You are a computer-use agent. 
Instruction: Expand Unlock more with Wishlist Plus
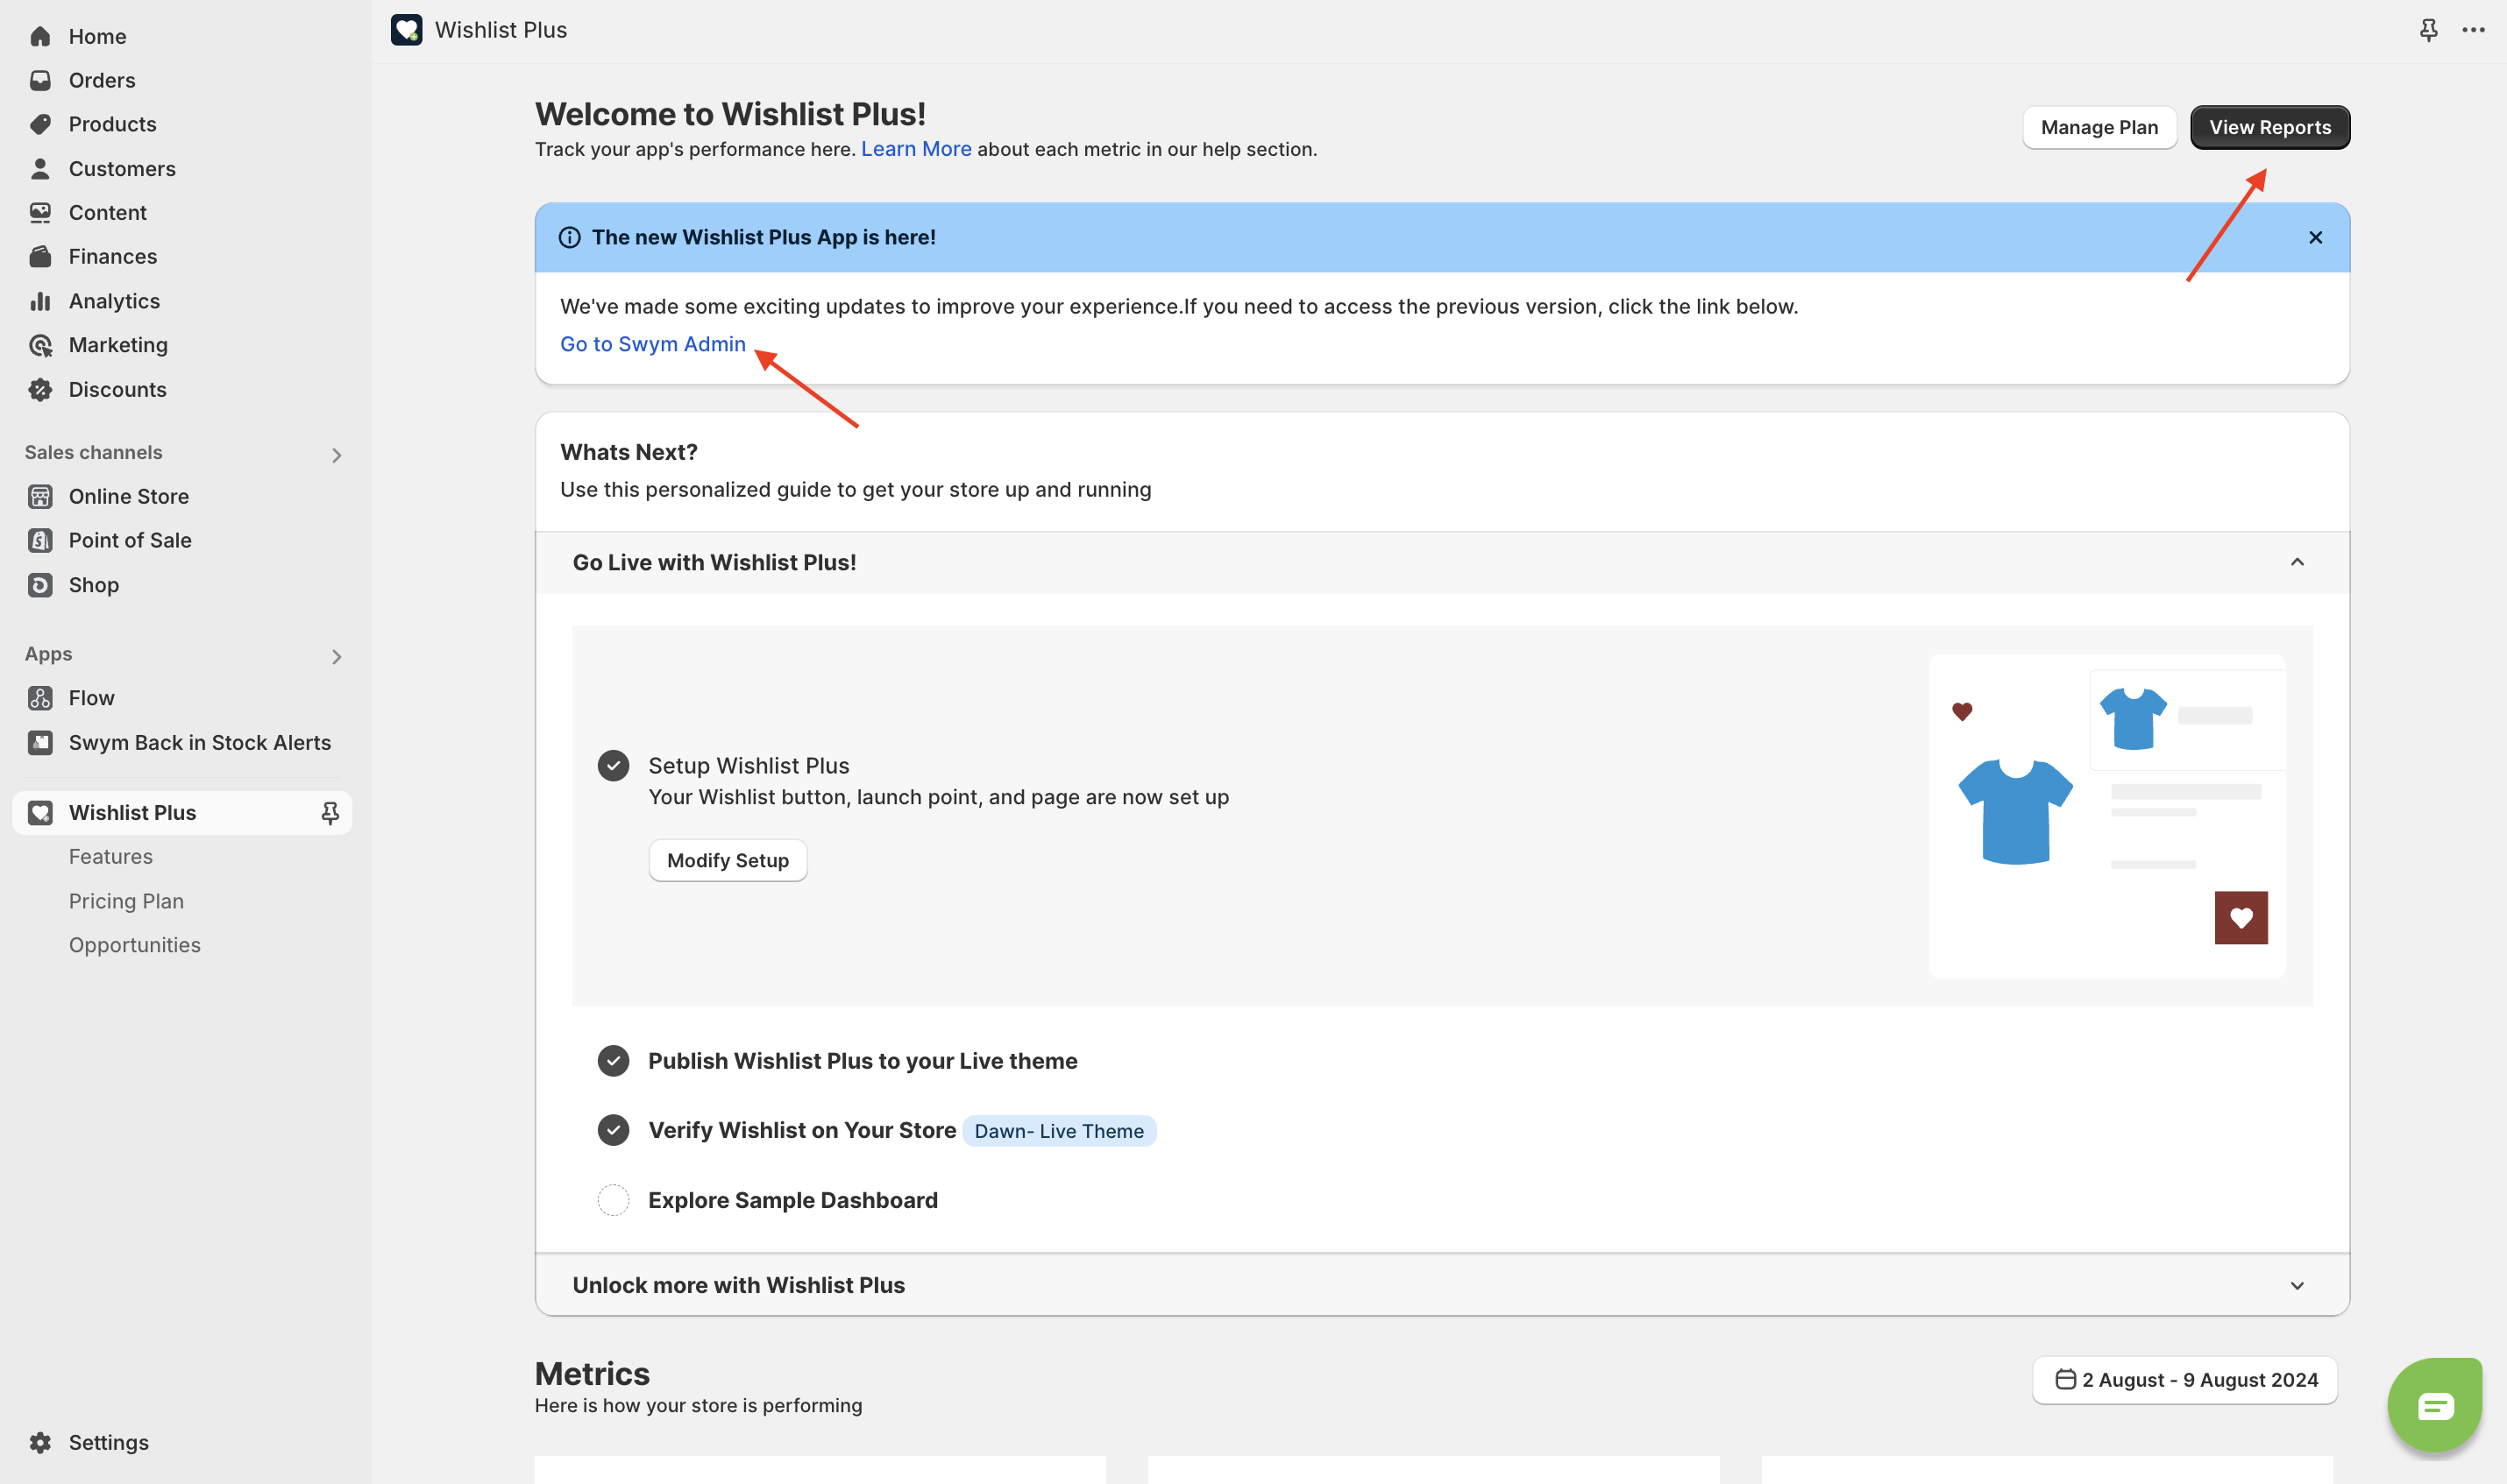click(x=2297, y=1285)
